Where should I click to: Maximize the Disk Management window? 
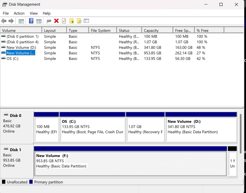pos(221,4)
